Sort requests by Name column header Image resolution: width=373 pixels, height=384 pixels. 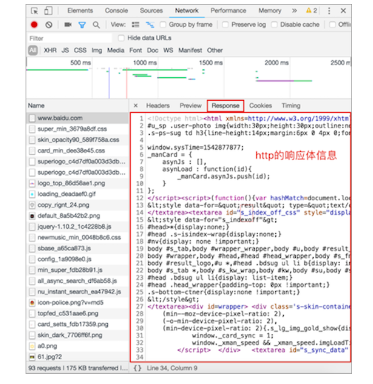pyautogui.click(x=77, y=106)
